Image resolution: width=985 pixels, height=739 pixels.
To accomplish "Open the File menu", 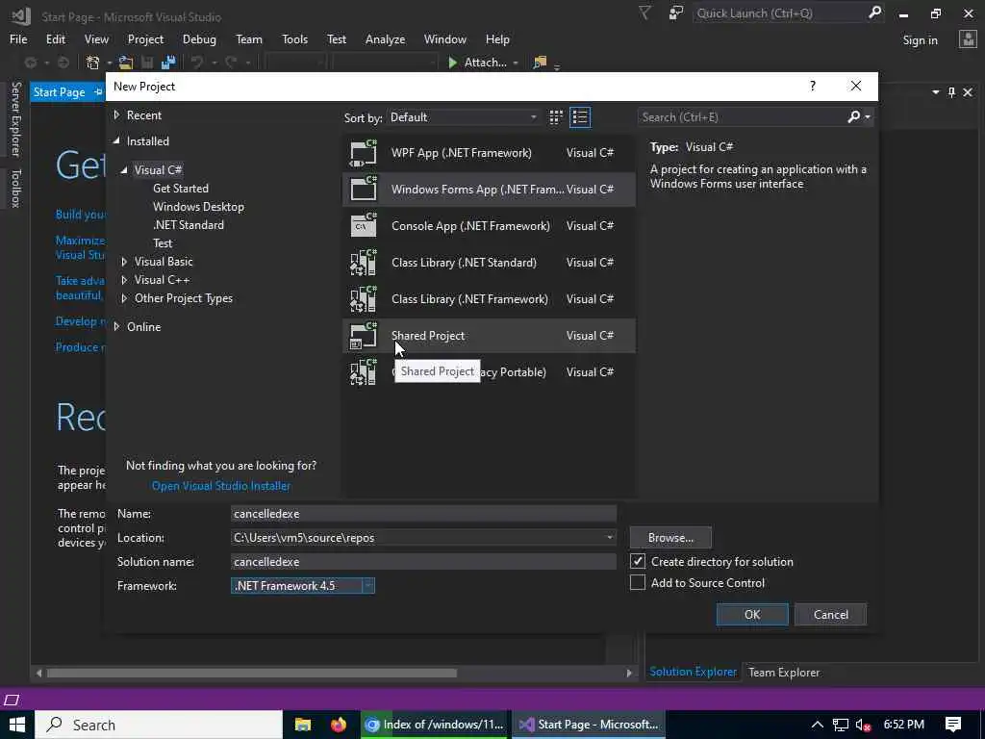I will 18,38.
